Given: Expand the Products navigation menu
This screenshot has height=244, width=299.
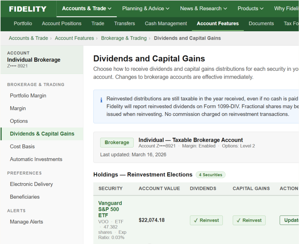Looking at the screenshot, I should tap(250, 8).
